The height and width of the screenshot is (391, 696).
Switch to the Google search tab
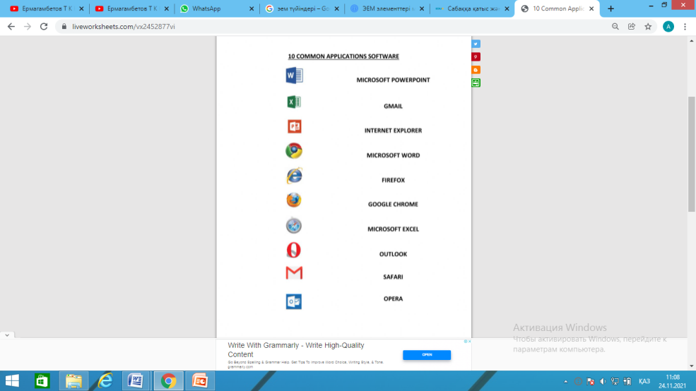302,8
